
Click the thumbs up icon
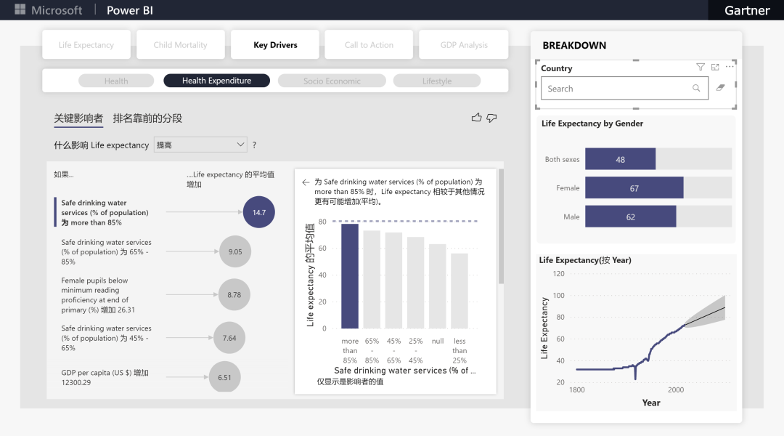[x=476, y=118]
